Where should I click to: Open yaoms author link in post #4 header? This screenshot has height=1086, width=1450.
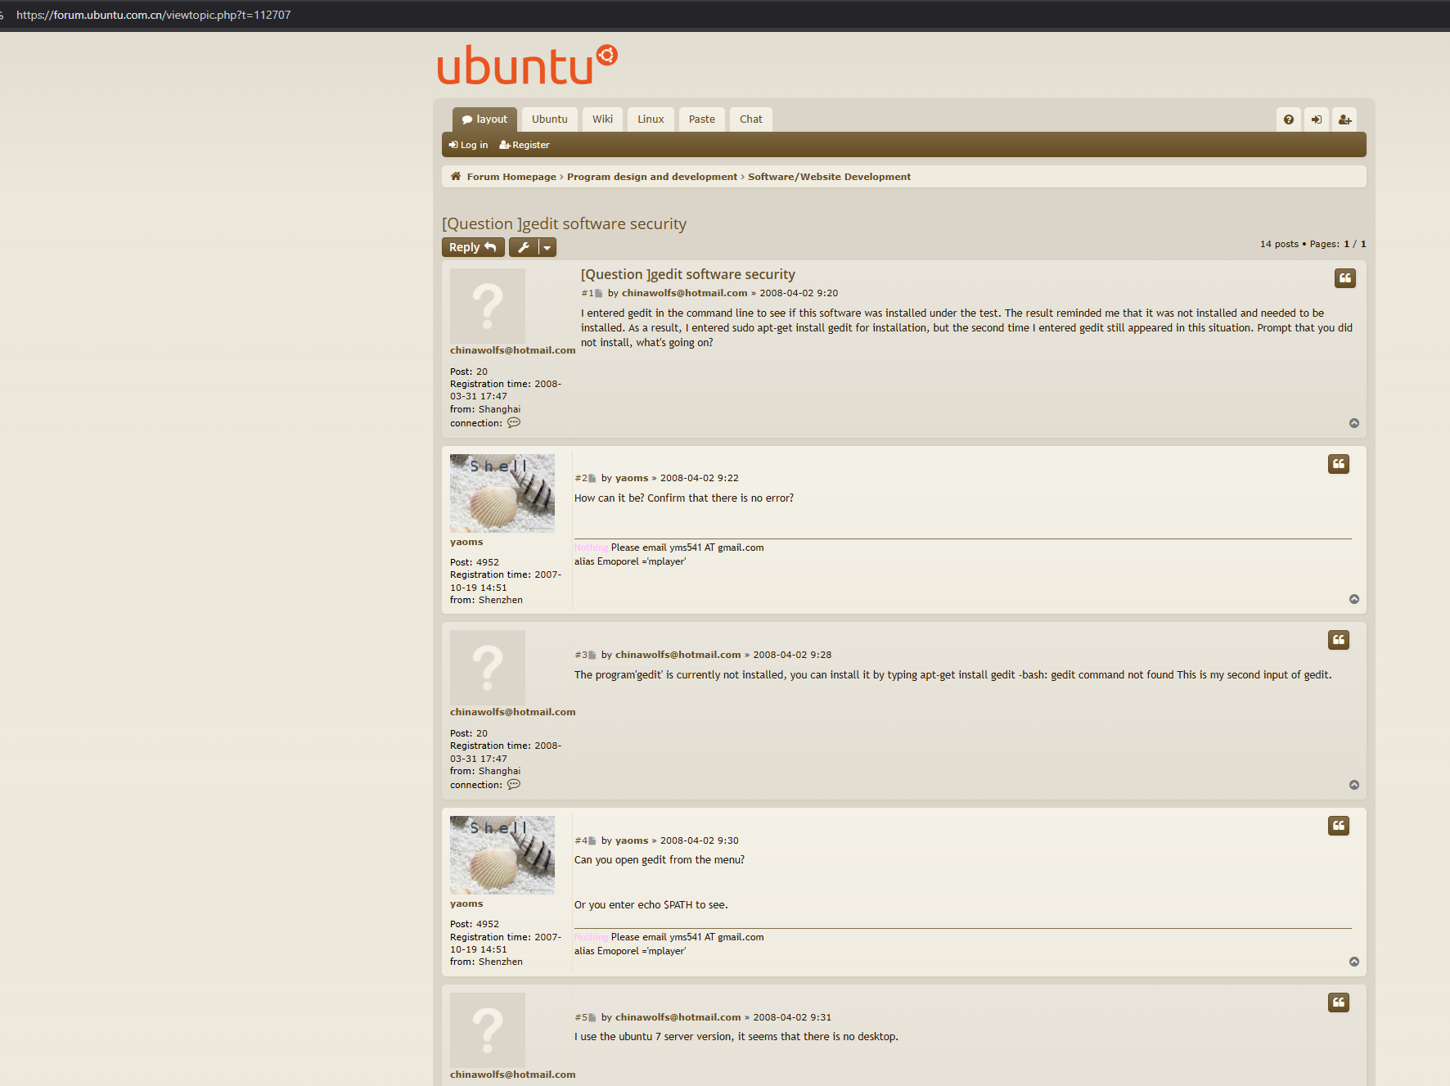[632, 840]
